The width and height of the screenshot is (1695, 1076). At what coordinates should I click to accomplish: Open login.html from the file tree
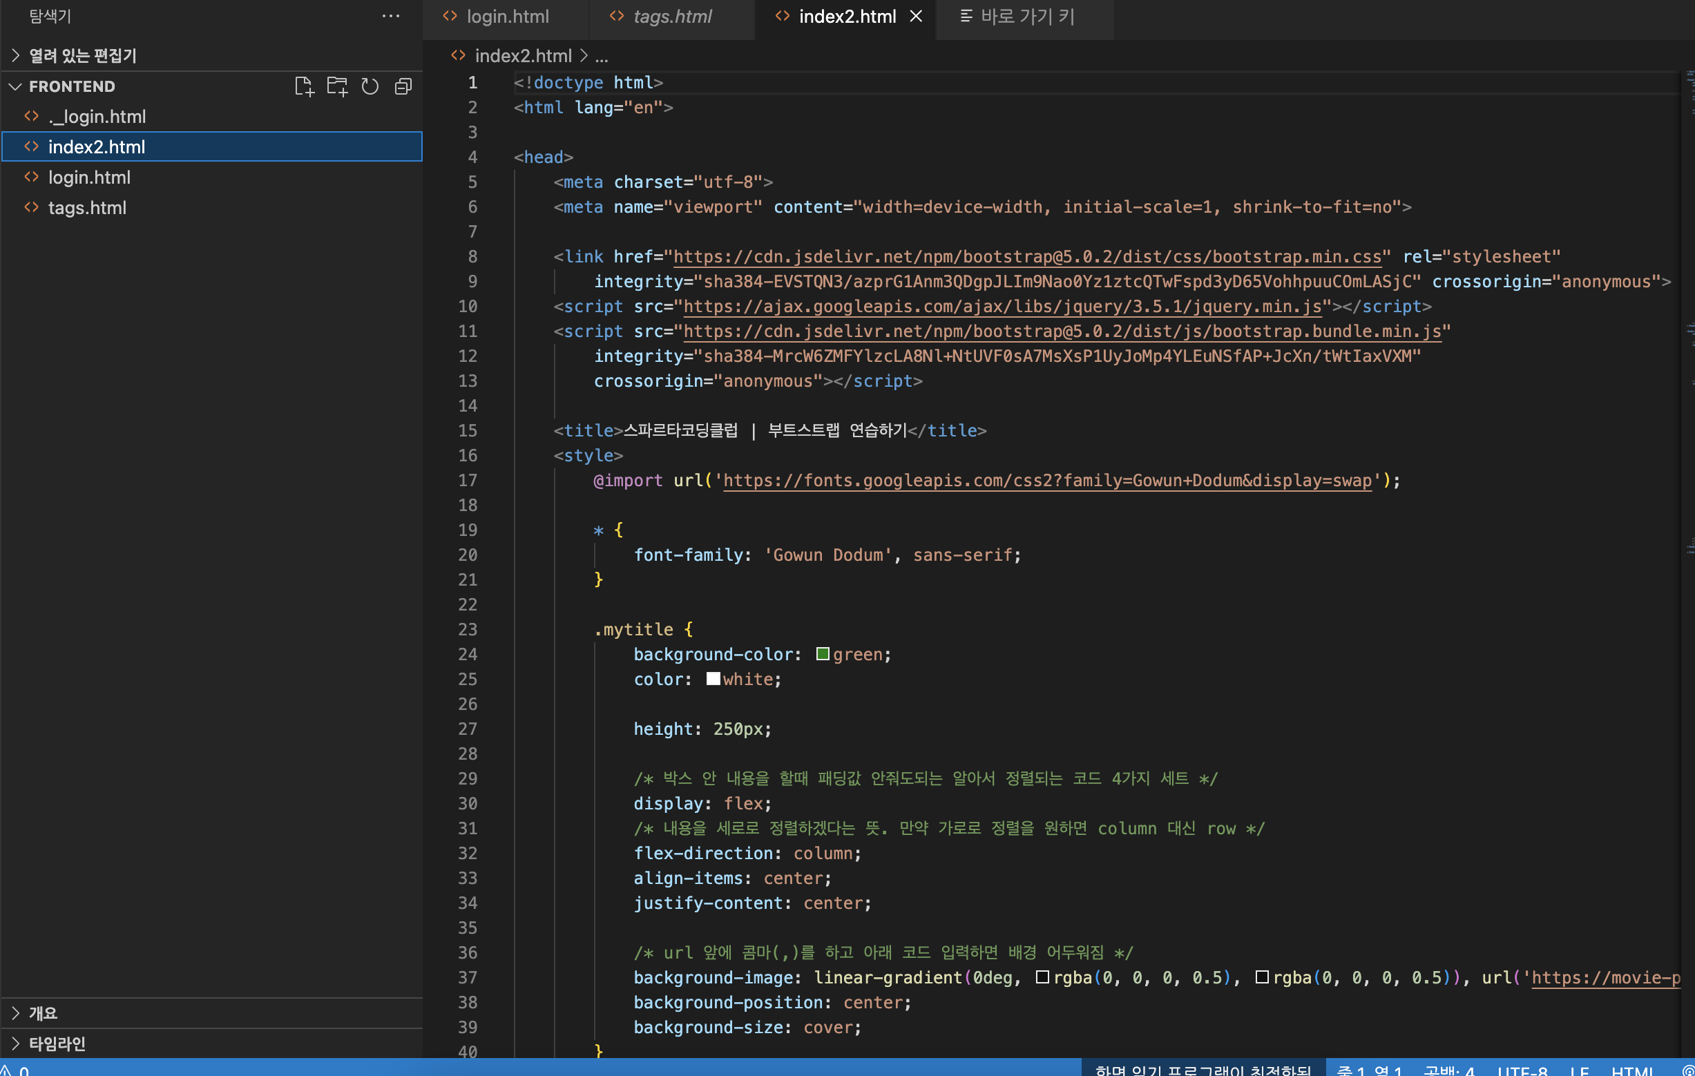tap(211, 177)
